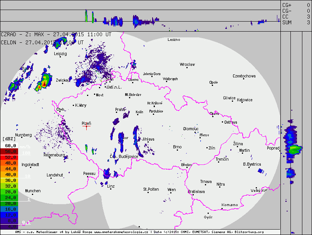
Task: Click the green echo in the right side panel
Action: pyautogui.click(x=295, y=149)
